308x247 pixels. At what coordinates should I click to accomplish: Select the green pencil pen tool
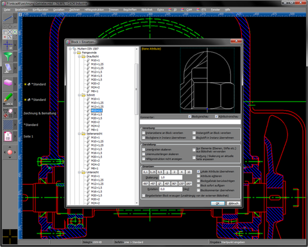coord(8,98)
